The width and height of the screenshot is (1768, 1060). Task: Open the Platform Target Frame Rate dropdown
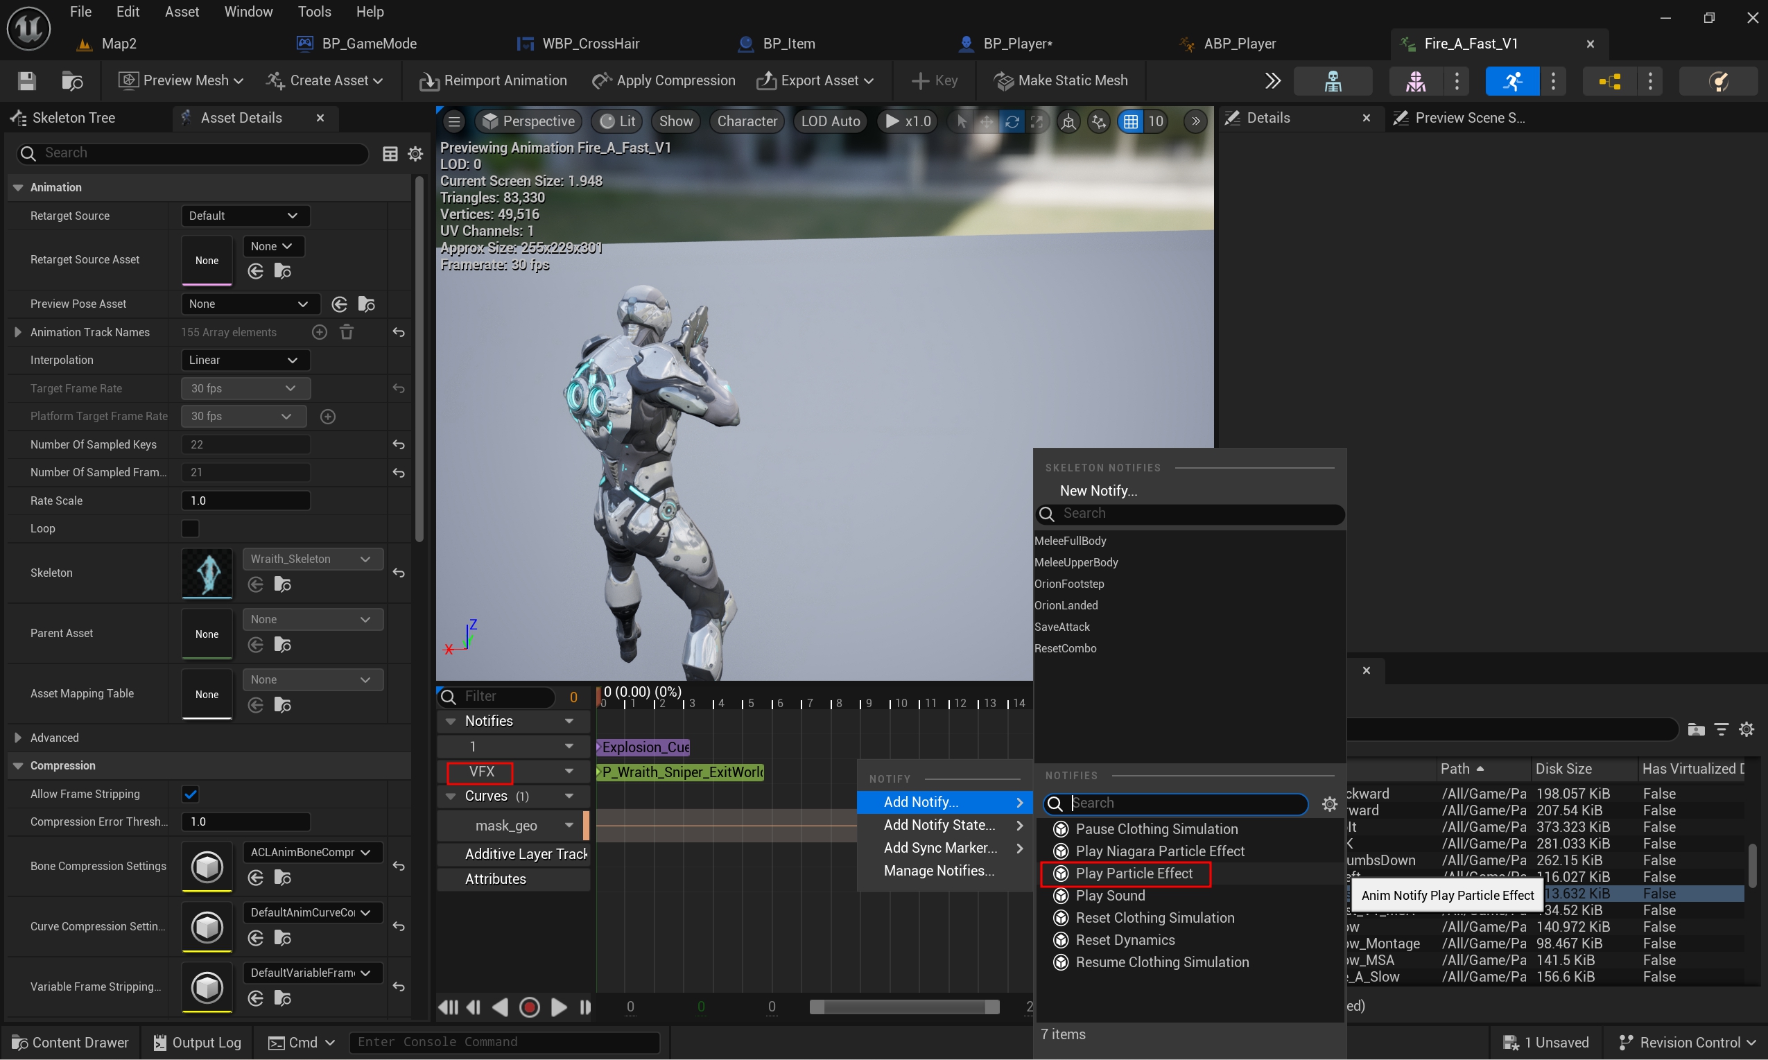click(x=243, y=417)
